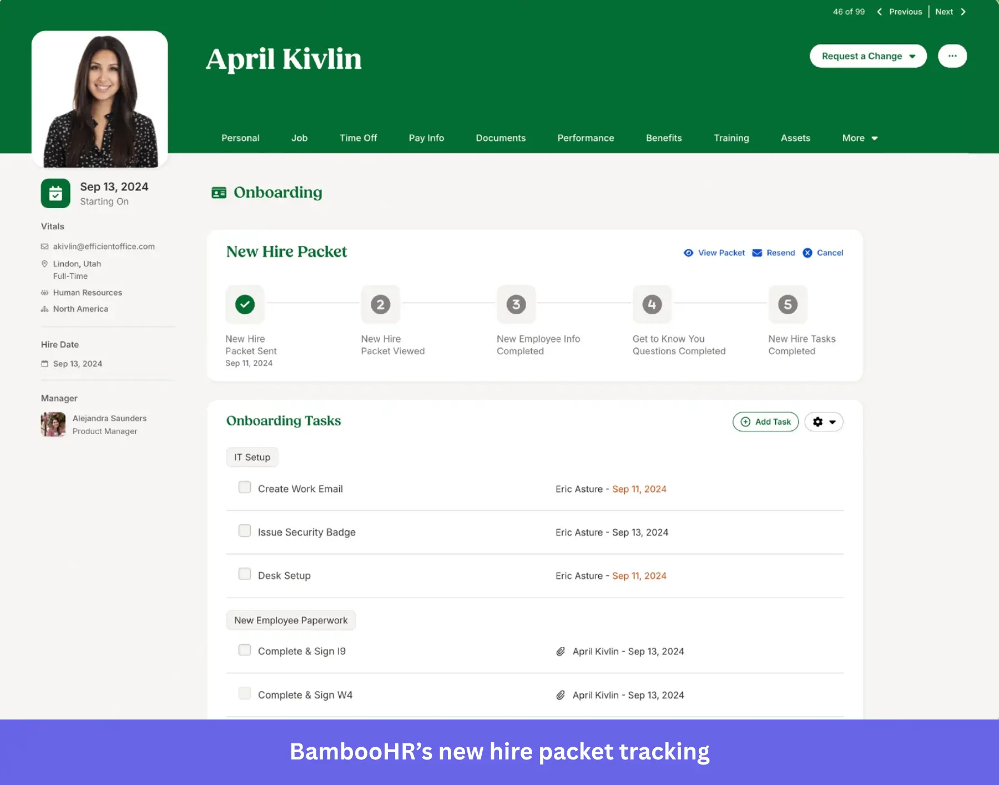Expand the More tab dropdown
Image resolution: width=999 pixels, height=785 pixels.
pyautogui.click(x=860, y=138)
